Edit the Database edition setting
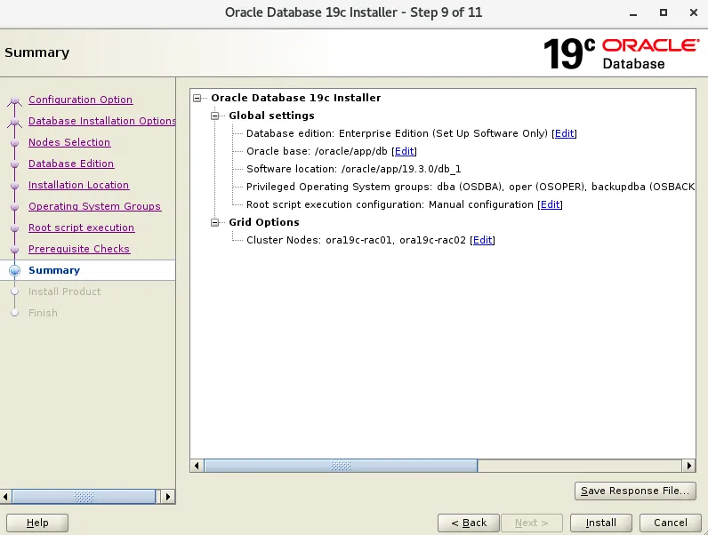 (x=565, y=133)
